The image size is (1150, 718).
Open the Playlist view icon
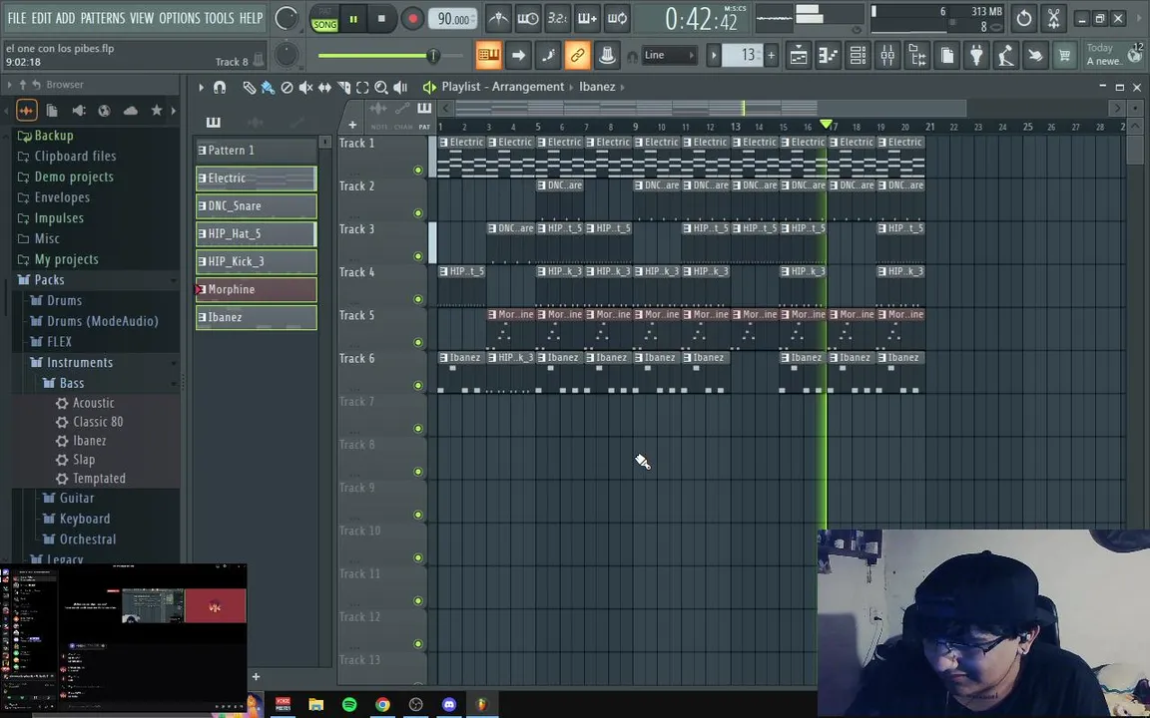tap(799, 55)
